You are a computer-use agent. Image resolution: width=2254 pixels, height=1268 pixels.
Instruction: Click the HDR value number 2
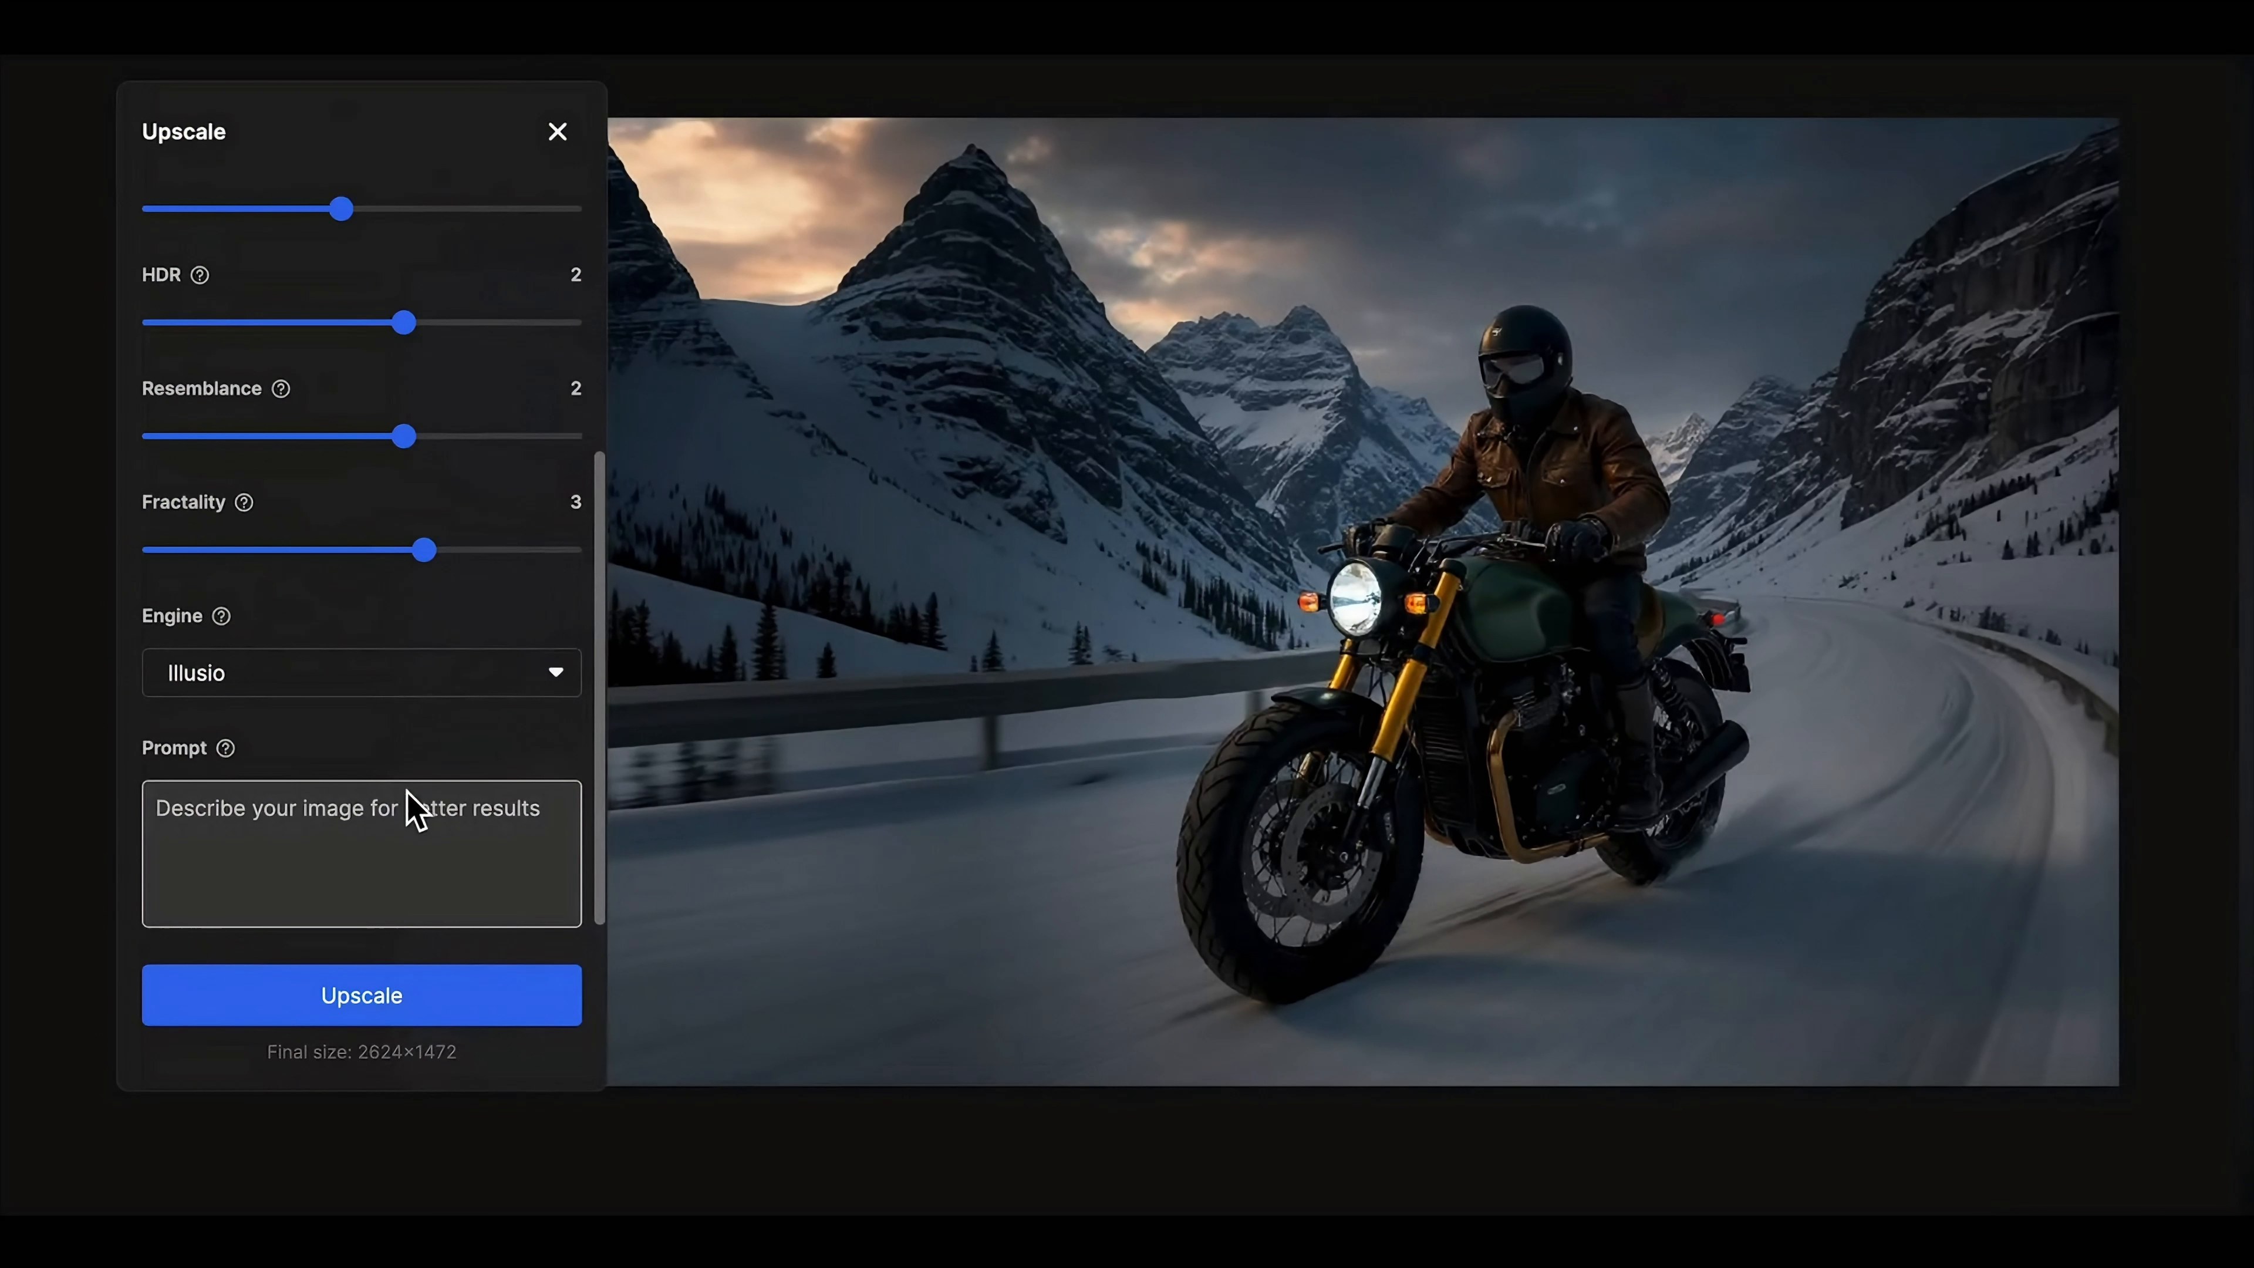point(576,275)
